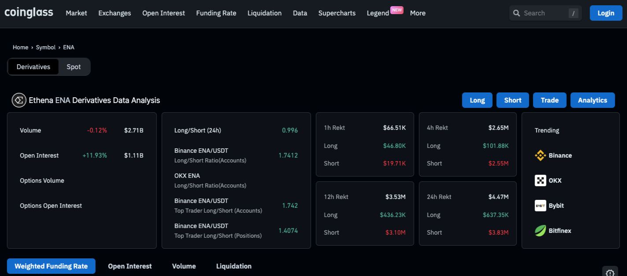This screenshot has width=627, height=276.
Task: Click the Long/Short accounts ratio 1.7412
Action: click(x=288, y=155)
